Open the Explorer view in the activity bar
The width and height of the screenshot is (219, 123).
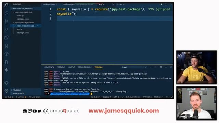[x=6, y=5]
